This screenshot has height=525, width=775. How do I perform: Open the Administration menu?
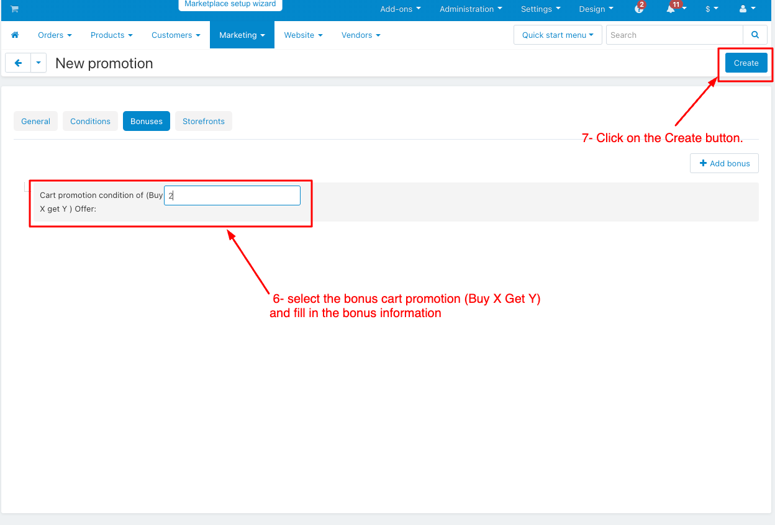[471, 9]
